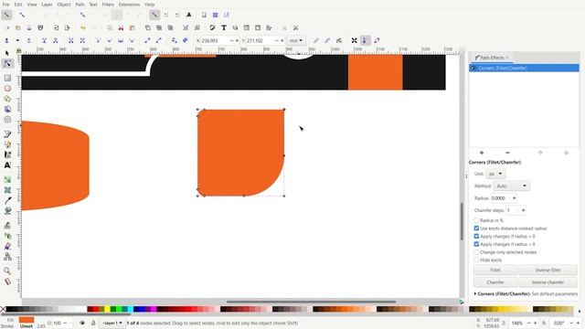The width and height of the screenshot is (585, 329).
Task: Increase X coordinate with plus button
Action: click(237, 40)
